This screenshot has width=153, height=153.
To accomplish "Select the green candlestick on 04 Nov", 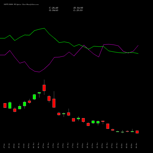I will [34, 97].
